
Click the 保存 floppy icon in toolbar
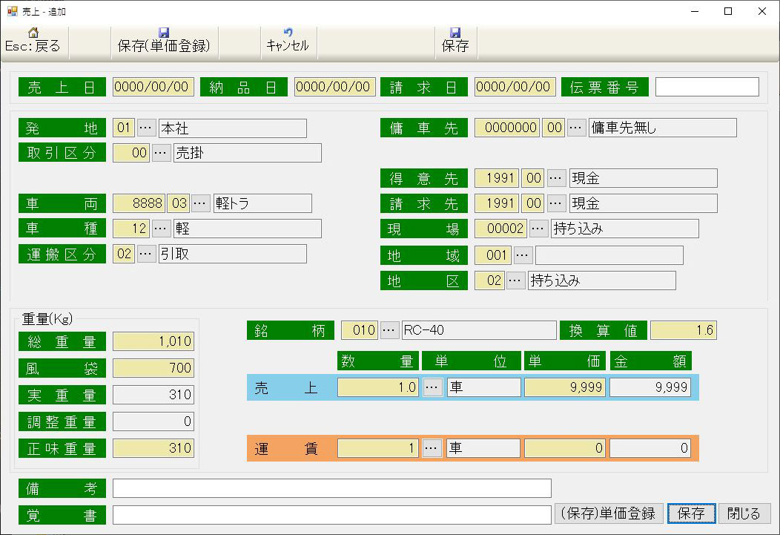[455, 33]
